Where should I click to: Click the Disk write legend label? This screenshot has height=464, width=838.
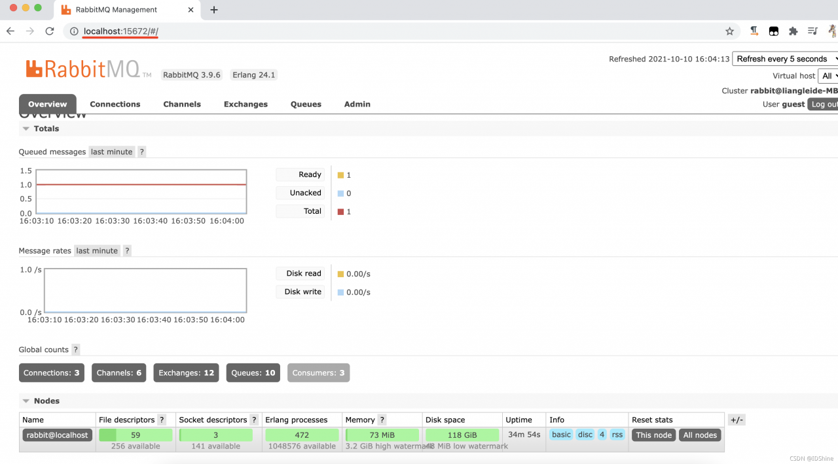tap(300, 291)
